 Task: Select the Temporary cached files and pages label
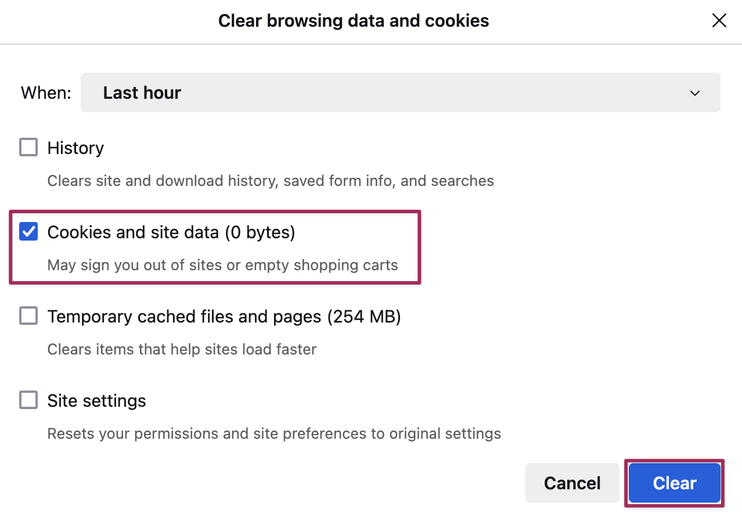tap(224, 317)
